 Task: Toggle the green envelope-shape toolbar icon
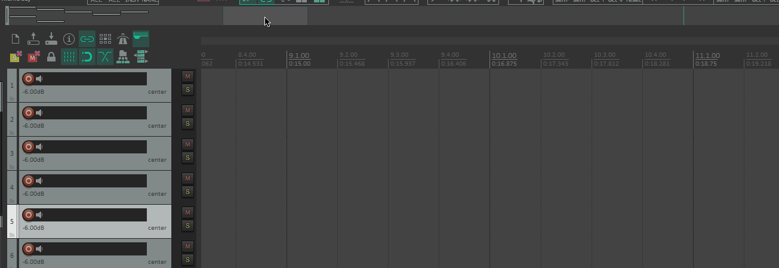[x=141, y=39]
